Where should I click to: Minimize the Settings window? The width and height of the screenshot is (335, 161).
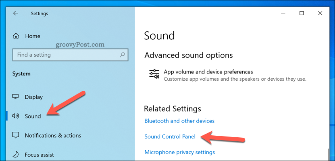coord(283,13)
